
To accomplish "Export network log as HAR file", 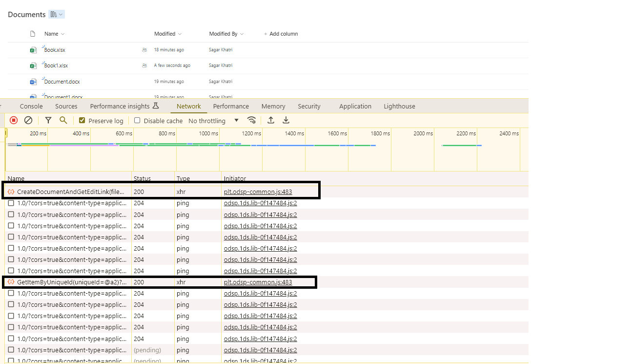I will [286, 120].
